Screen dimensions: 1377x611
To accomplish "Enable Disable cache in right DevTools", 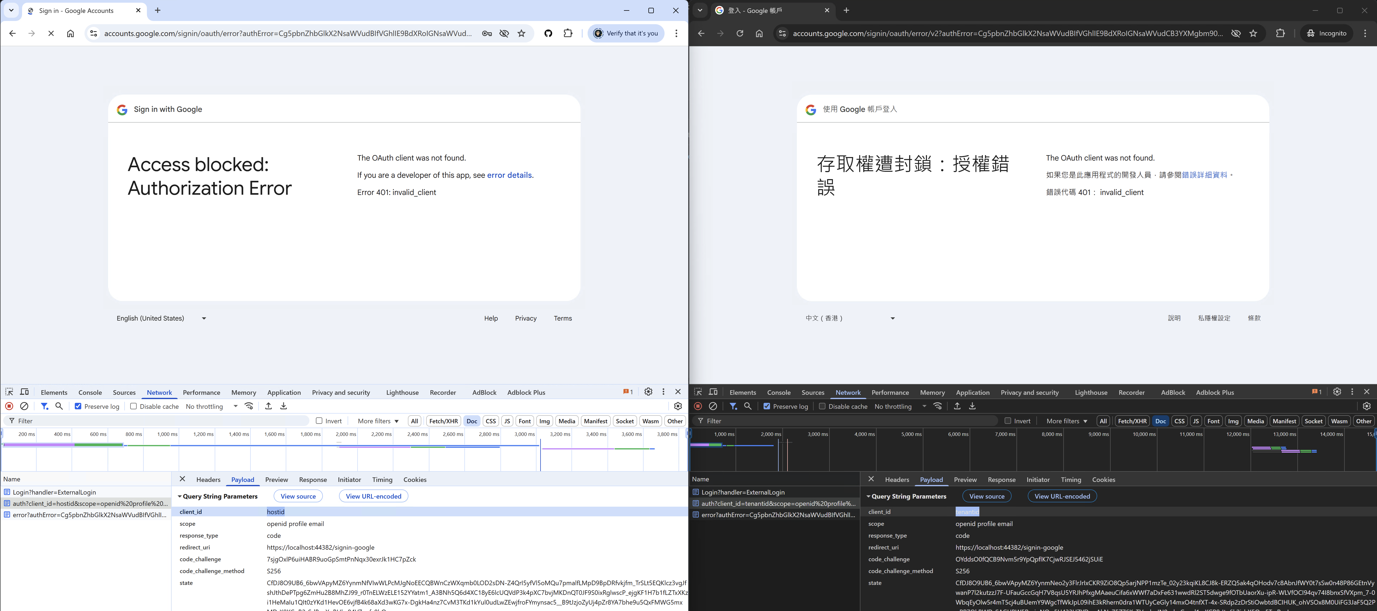I will (x=823, y=406).
